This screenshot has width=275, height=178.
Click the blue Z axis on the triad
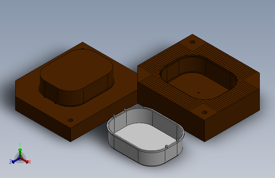16,160
